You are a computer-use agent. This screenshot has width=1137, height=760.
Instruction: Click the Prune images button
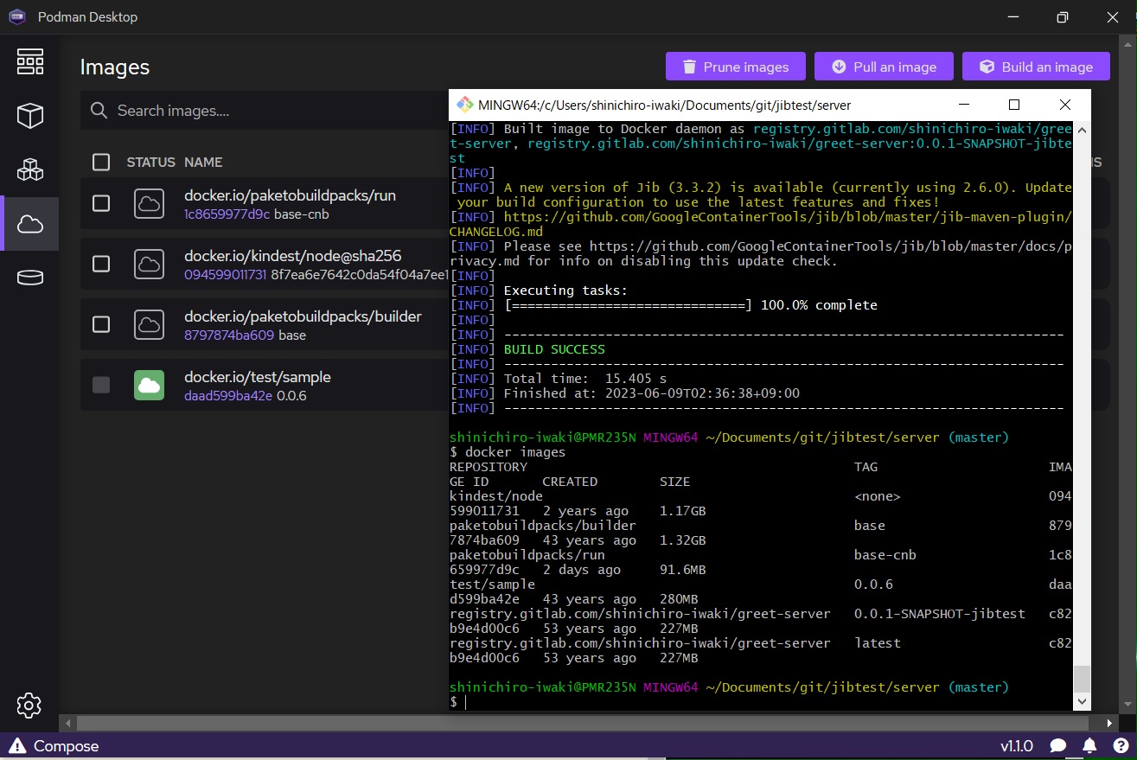pyautogui.click(x=735, y=67)
